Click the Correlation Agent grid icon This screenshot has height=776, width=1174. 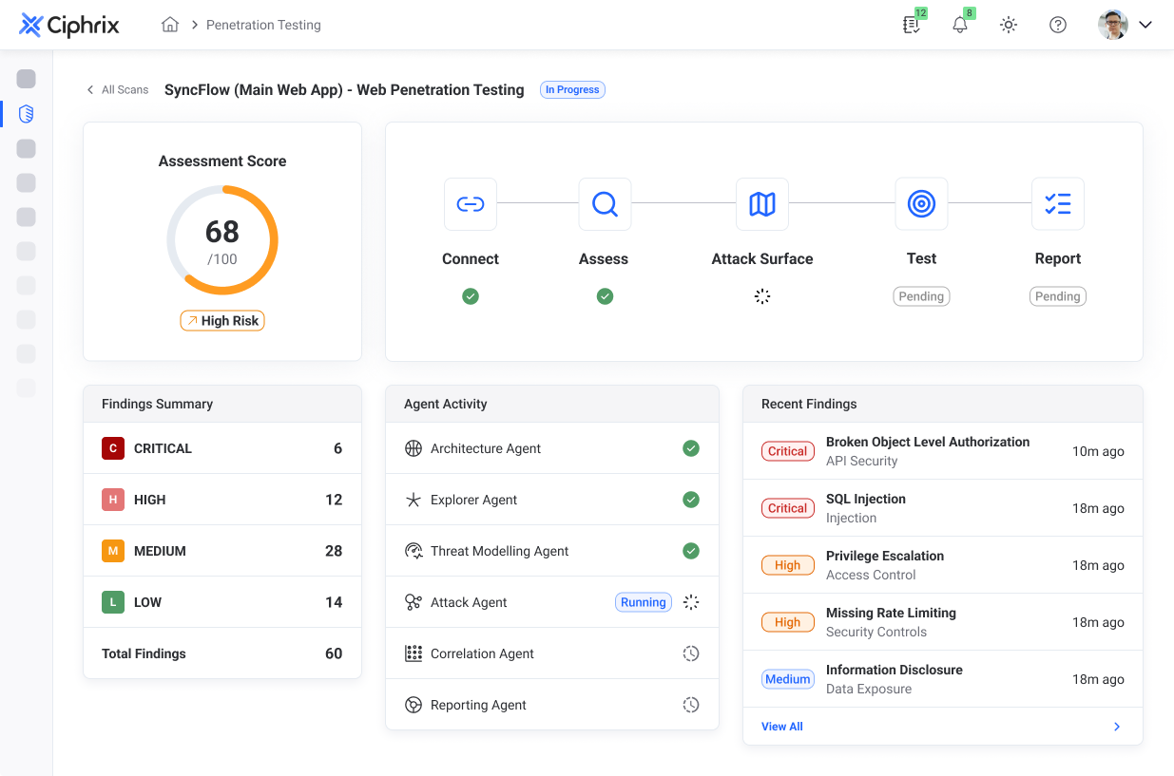pos(414,653)
